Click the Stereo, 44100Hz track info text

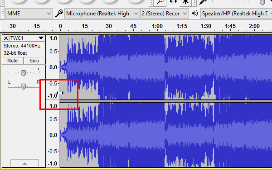(22, 46)
